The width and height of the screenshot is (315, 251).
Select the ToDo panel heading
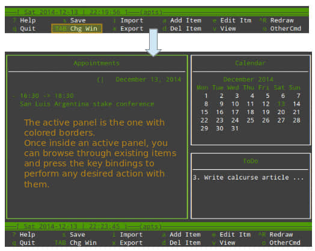250,161
